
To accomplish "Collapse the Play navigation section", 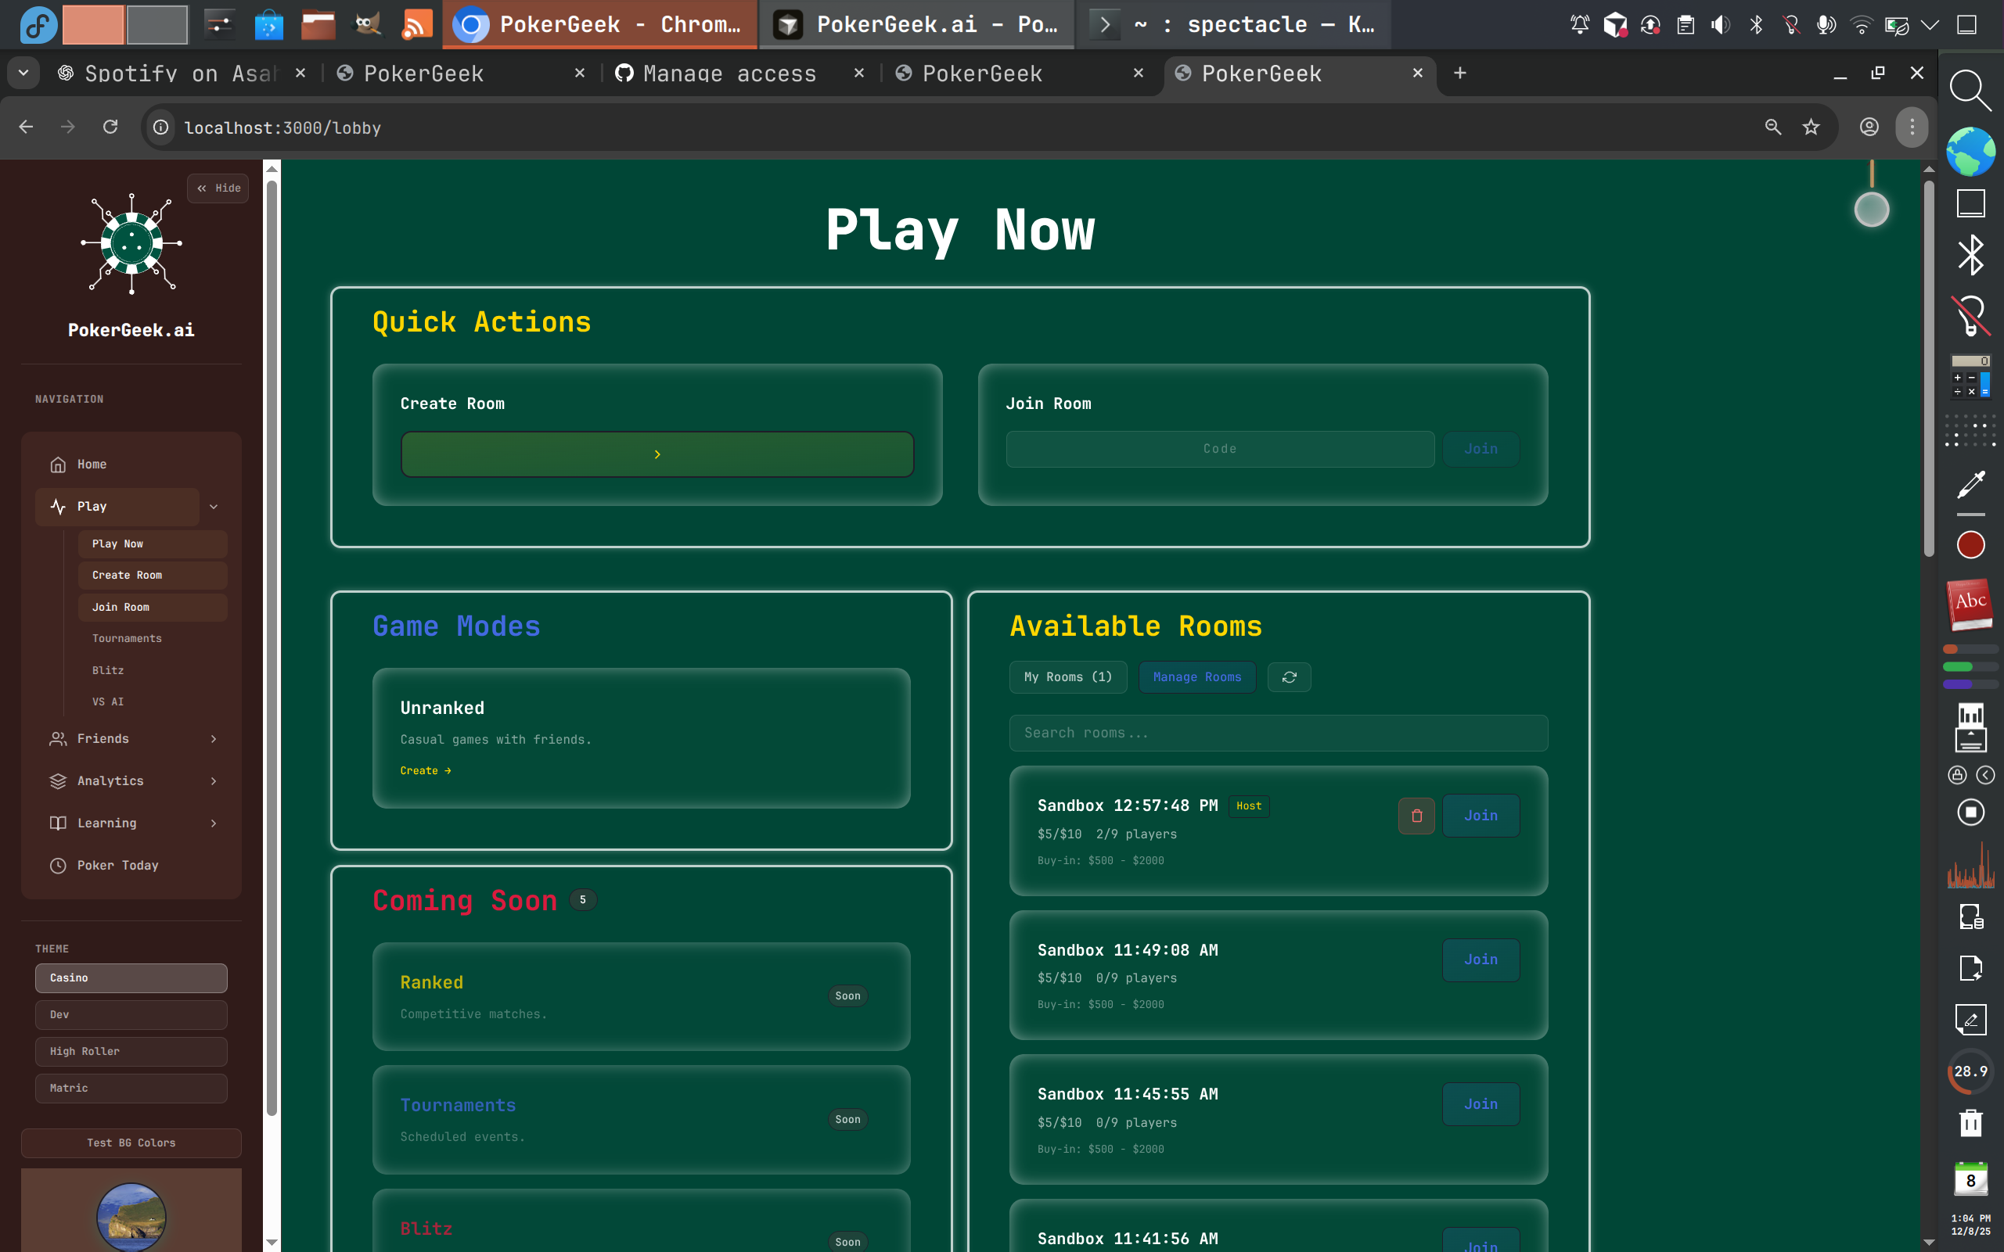I will pos(214,506).
